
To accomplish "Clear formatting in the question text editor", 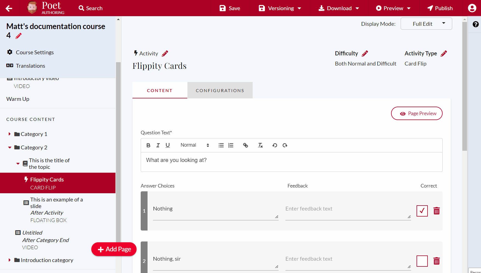I will coord(260,145).
